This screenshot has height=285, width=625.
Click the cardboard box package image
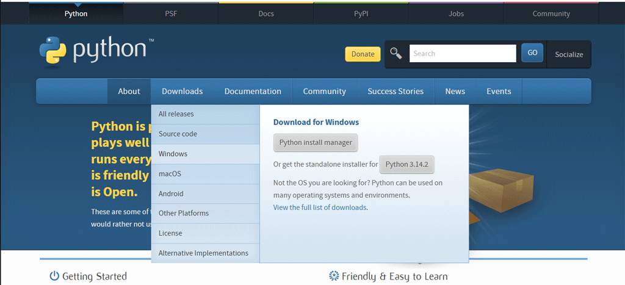(x=496, y=187)
